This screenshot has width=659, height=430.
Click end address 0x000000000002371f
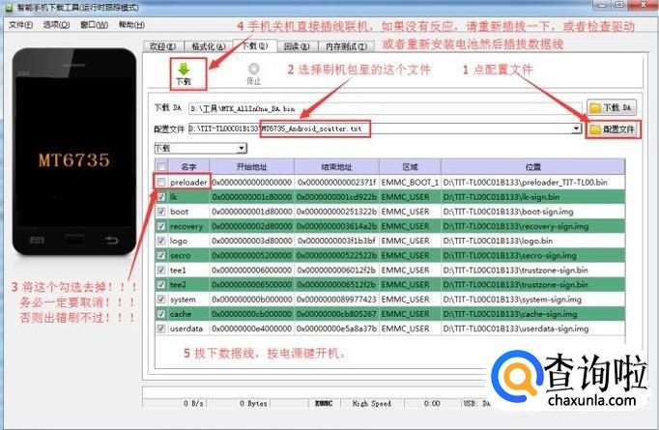pyautogui.click(x=336, y=182)
